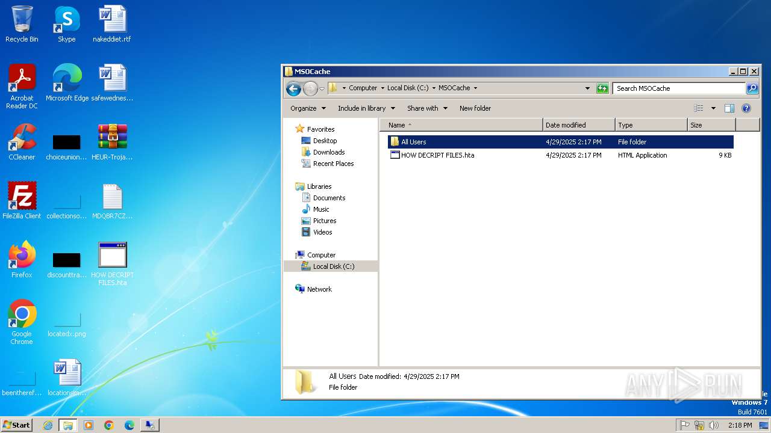Screen dimensions: 771x433
Task: Sort by Type column header
Action: 651,125
